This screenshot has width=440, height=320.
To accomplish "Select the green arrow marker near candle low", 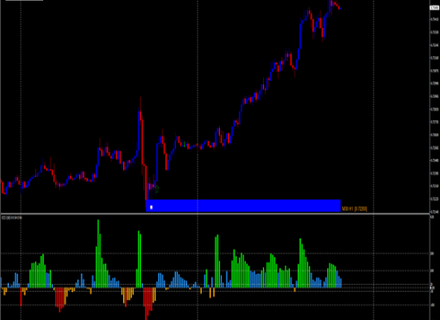I will coord(157,189).
